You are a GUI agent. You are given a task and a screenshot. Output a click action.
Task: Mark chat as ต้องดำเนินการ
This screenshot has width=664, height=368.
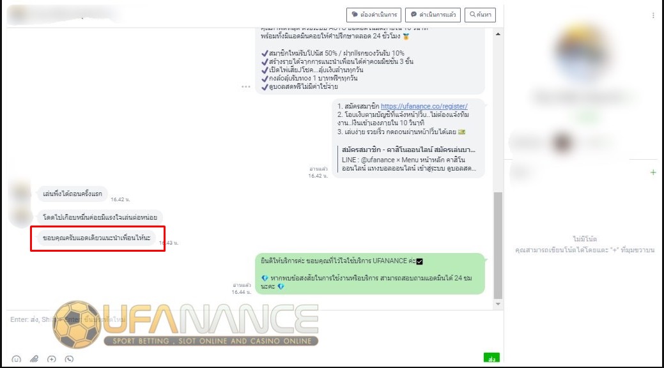(x=373, y=14)
